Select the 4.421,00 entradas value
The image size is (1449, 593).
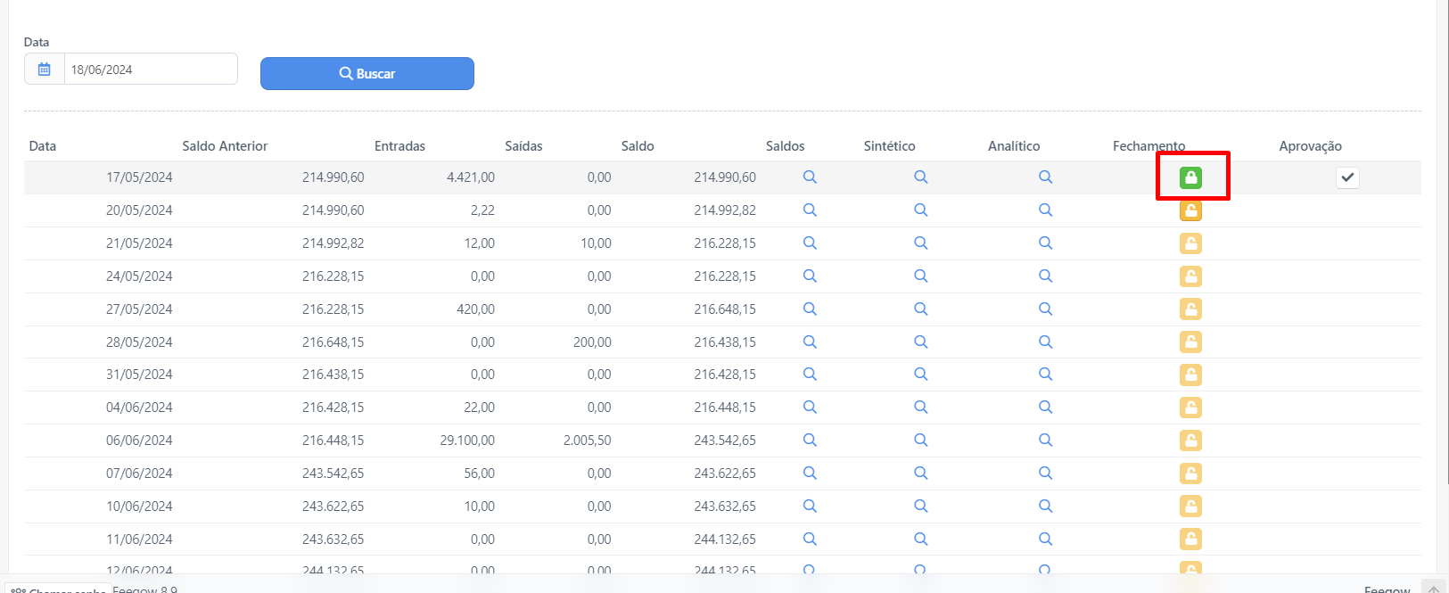coord(471,177)
